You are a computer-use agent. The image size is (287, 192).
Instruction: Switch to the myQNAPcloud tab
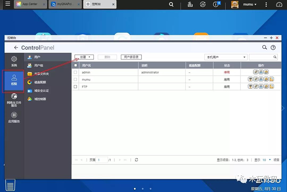click(65, 4)
